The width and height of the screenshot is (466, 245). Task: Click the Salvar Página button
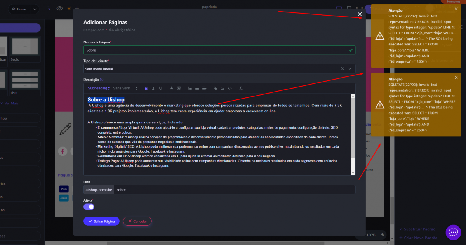pos(101,221)
